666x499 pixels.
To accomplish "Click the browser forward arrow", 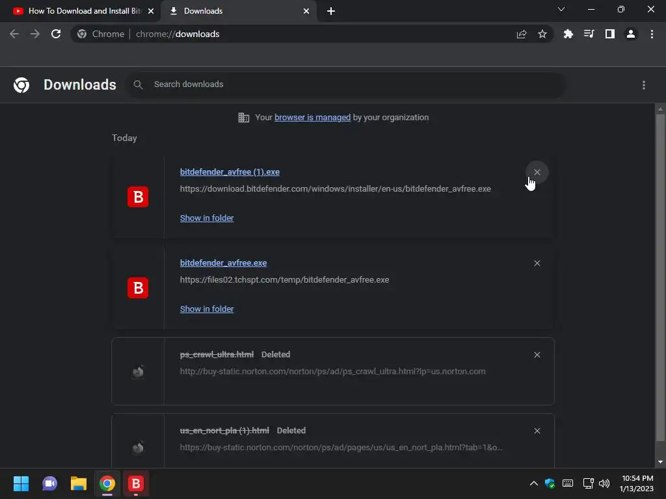I will pos(35,34).
